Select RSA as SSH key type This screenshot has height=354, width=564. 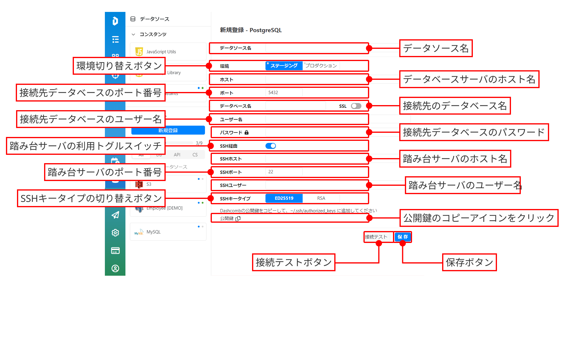(321, 198)
